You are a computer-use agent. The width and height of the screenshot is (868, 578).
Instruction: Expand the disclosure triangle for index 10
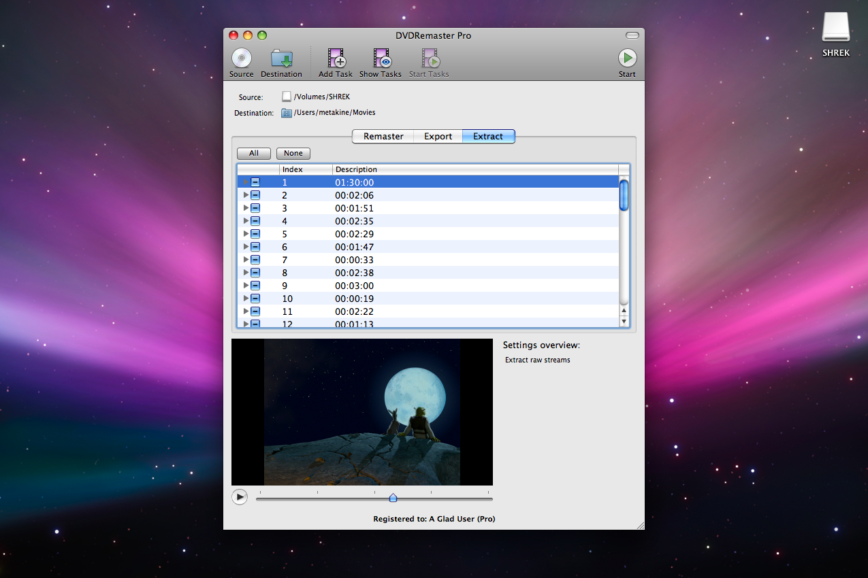[x=246, y=299]
